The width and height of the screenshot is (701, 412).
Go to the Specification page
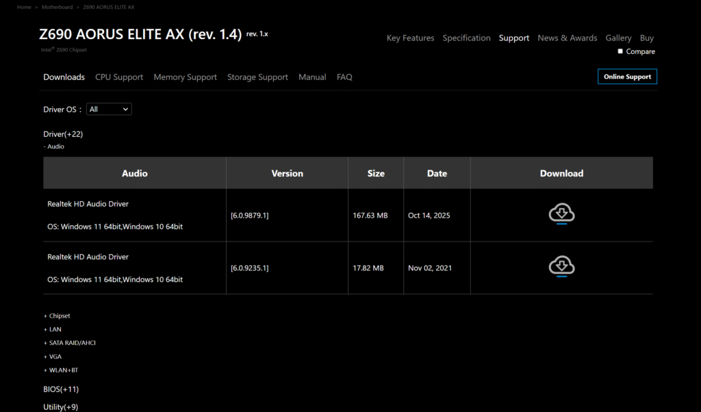(x=466, y=38)
